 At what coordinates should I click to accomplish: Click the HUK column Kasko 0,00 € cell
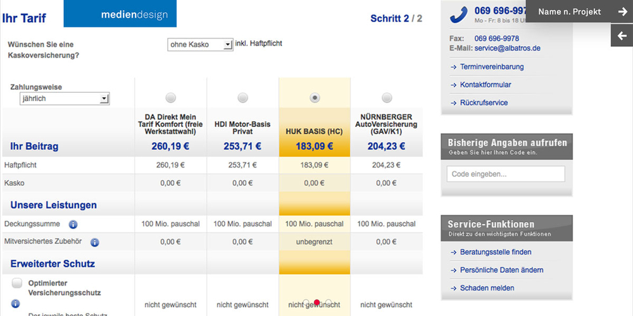tap(315, 183)
